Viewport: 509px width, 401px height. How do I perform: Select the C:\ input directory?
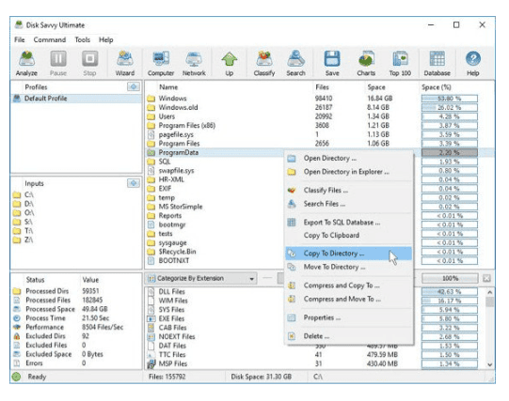click(x=24, y=194)
